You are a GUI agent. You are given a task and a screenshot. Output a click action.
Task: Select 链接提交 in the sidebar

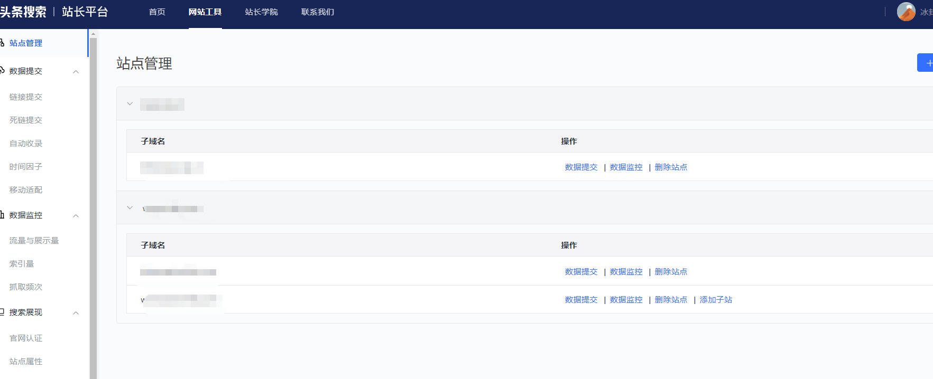[x=26, y=97]
